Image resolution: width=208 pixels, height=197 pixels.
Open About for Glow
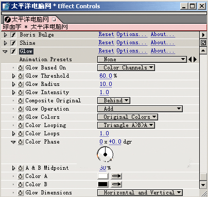pos(163,51)
